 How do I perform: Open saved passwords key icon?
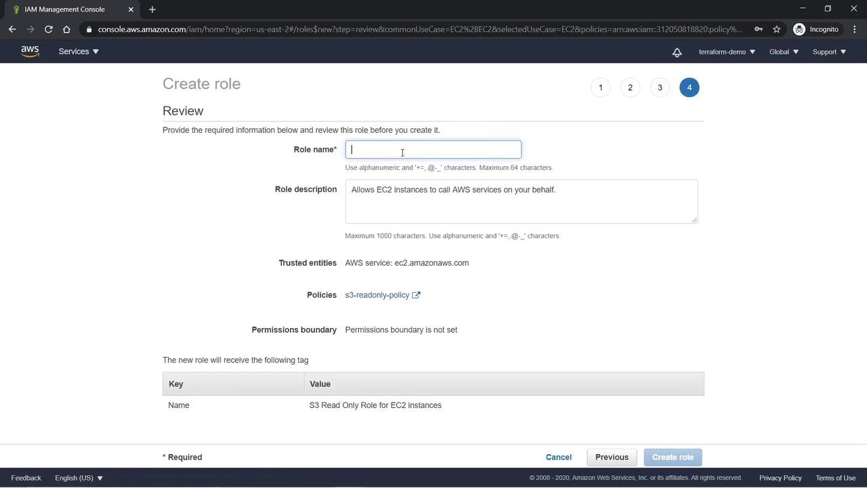(758, 29)
